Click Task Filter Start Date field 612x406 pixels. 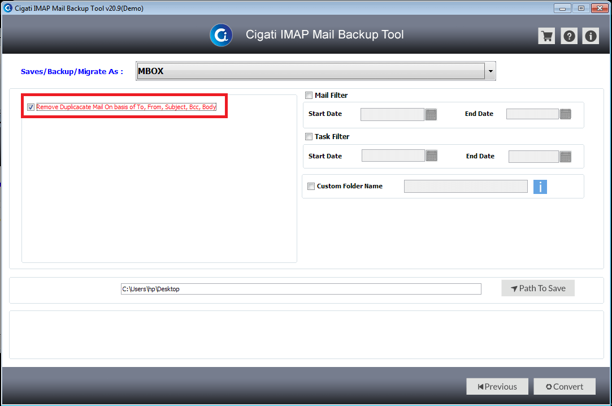coord(393,156)
